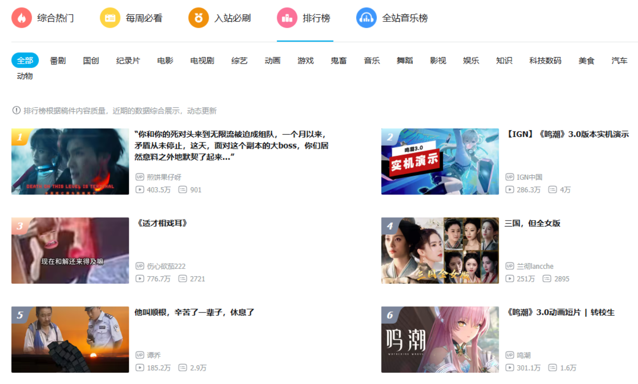Click the comment icon showing 2721
Viewport: 638px width, 384px height.
(183, 279)
